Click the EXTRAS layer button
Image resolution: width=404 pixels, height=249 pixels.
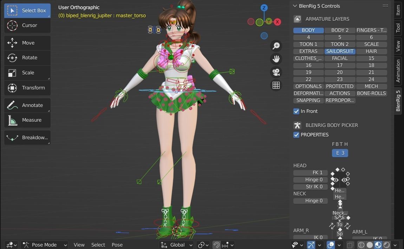coord(308,52)
